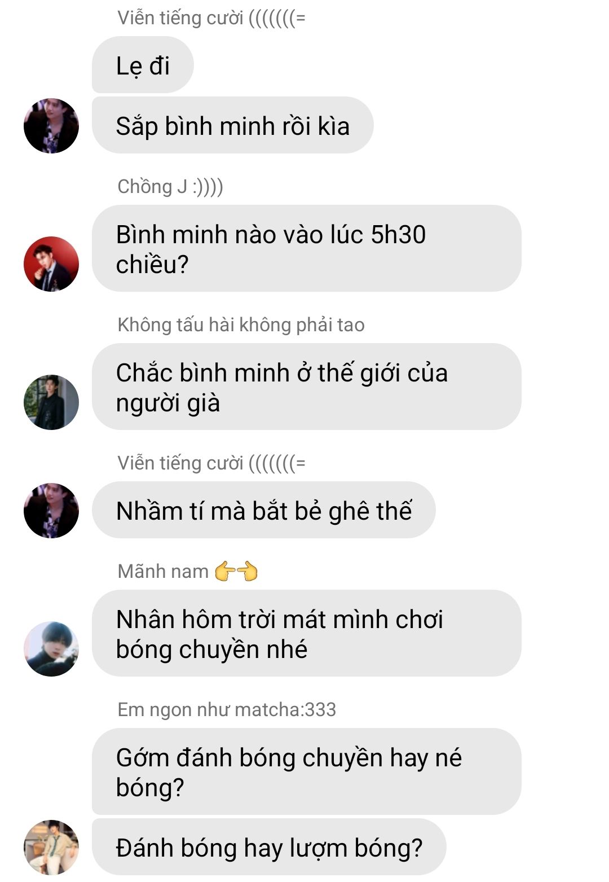Open avatar beside "Đánh bóng hay lượm bóng?"
This screenshot has width=609, height=882.
click(x=51, y=848)
